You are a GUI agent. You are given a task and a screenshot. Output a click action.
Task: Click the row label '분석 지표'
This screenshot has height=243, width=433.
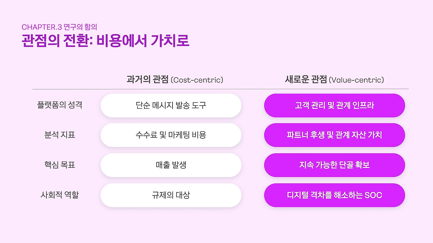pyautogui.click(x=60, y=135)
